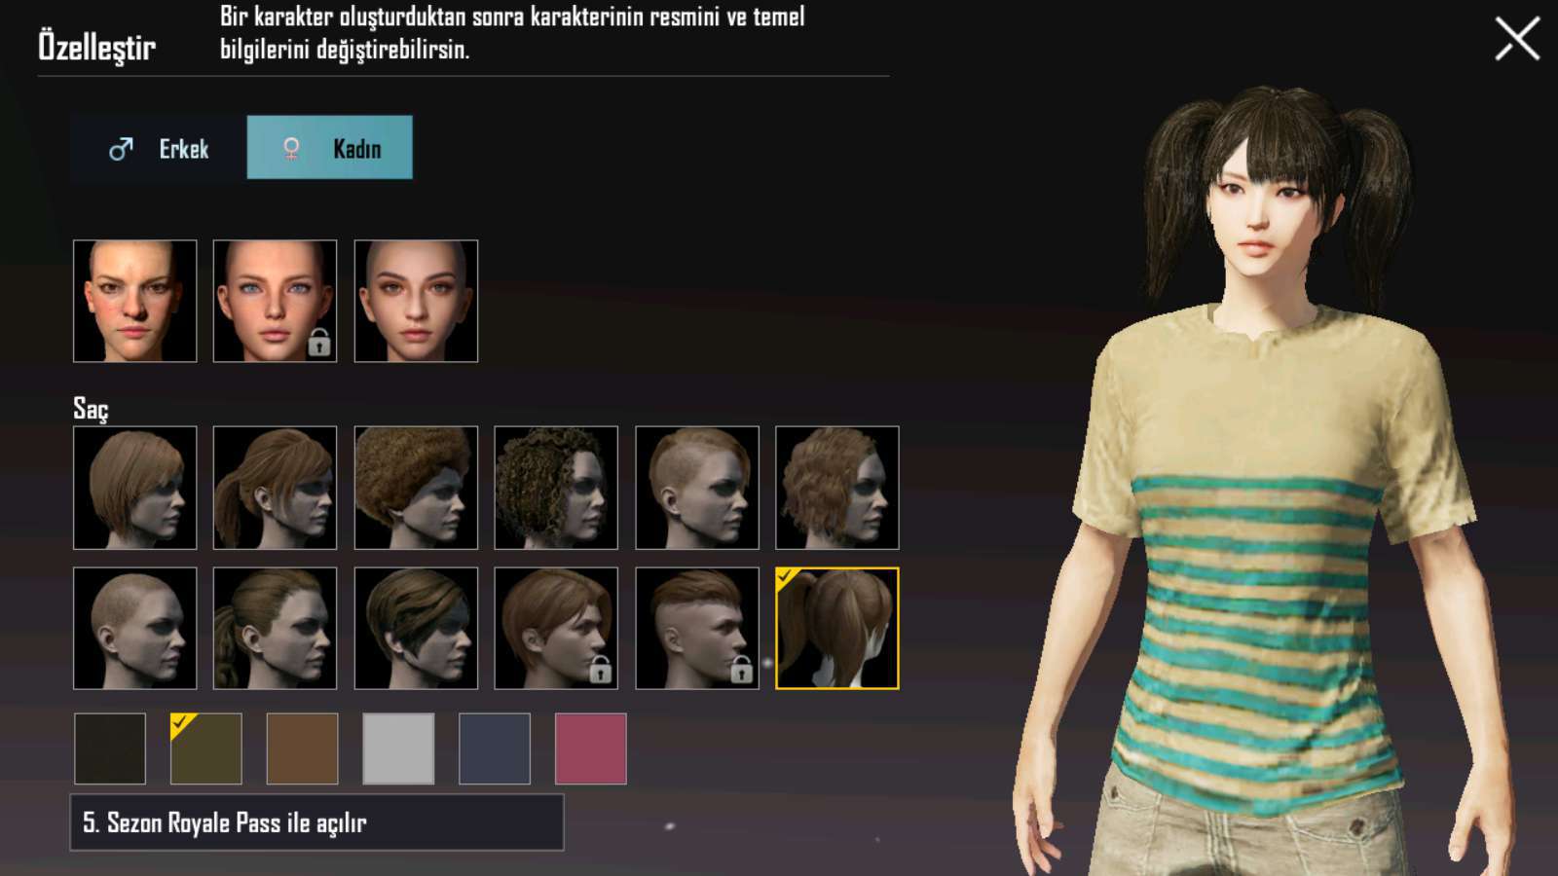Pick the afro hairstyle
This screenshot has height=876, width=1558.
(x=416, y=488)
